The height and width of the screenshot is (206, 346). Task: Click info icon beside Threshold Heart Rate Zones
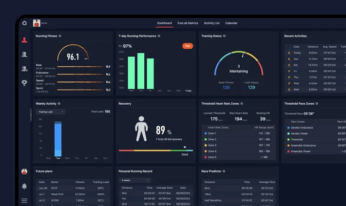pyautogui.click(x=242, y=104)
